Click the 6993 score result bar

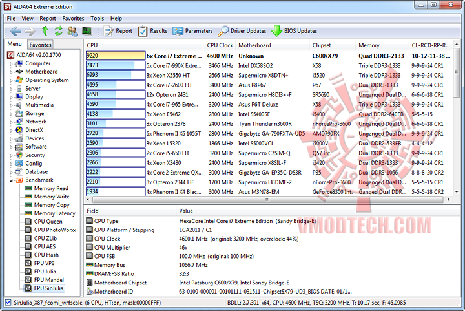pos(116,75)
